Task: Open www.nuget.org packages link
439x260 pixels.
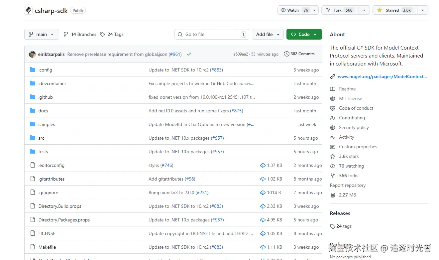Action: tap(382, 76)
